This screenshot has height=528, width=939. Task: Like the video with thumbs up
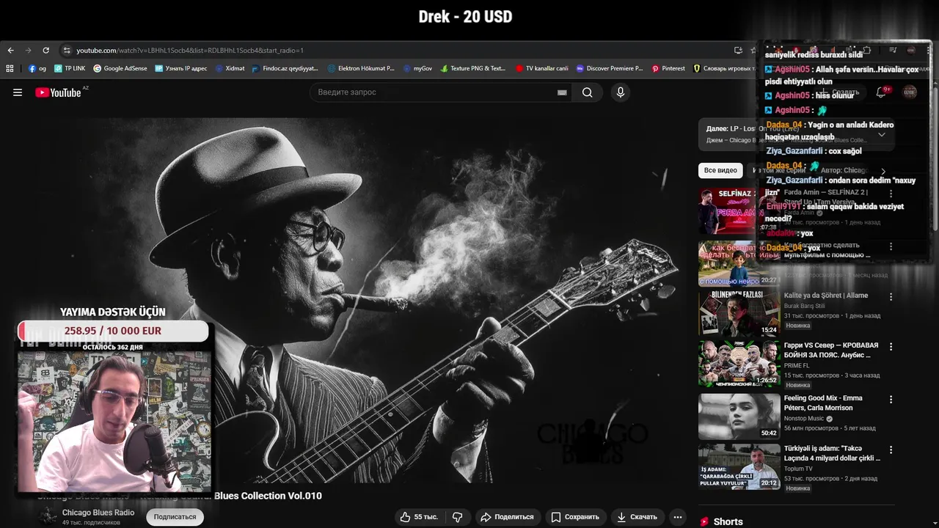[419, 517]
